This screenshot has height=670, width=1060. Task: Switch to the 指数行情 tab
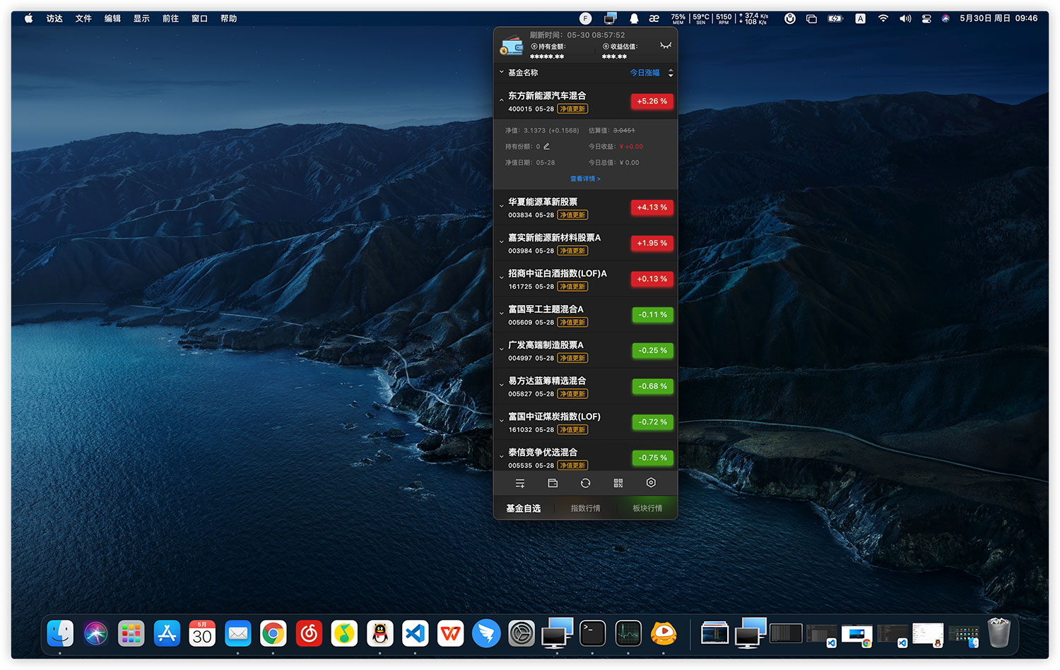tap(585, 508)
